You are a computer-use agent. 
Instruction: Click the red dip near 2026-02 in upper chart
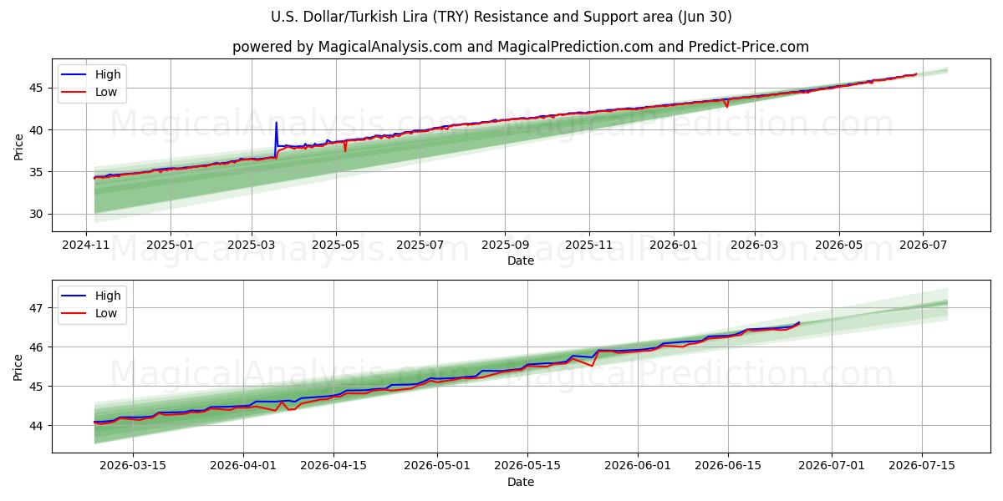[726, 104]
